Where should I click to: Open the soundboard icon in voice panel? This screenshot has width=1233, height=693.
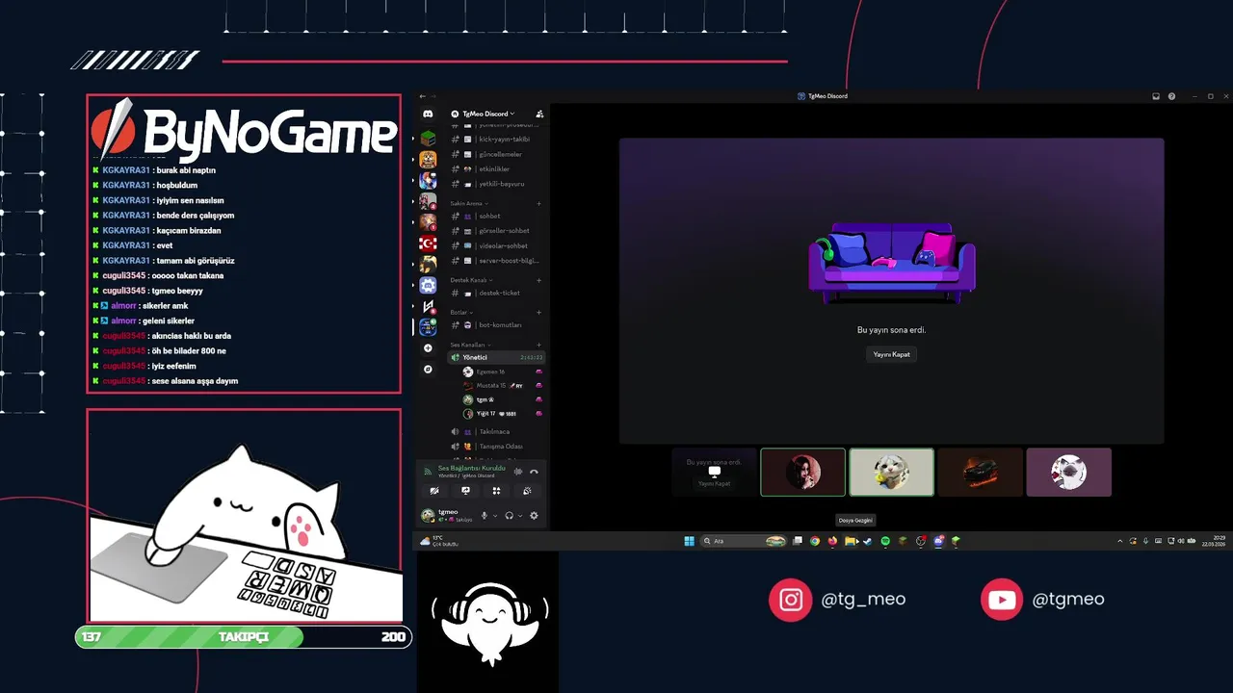[527, 491]
